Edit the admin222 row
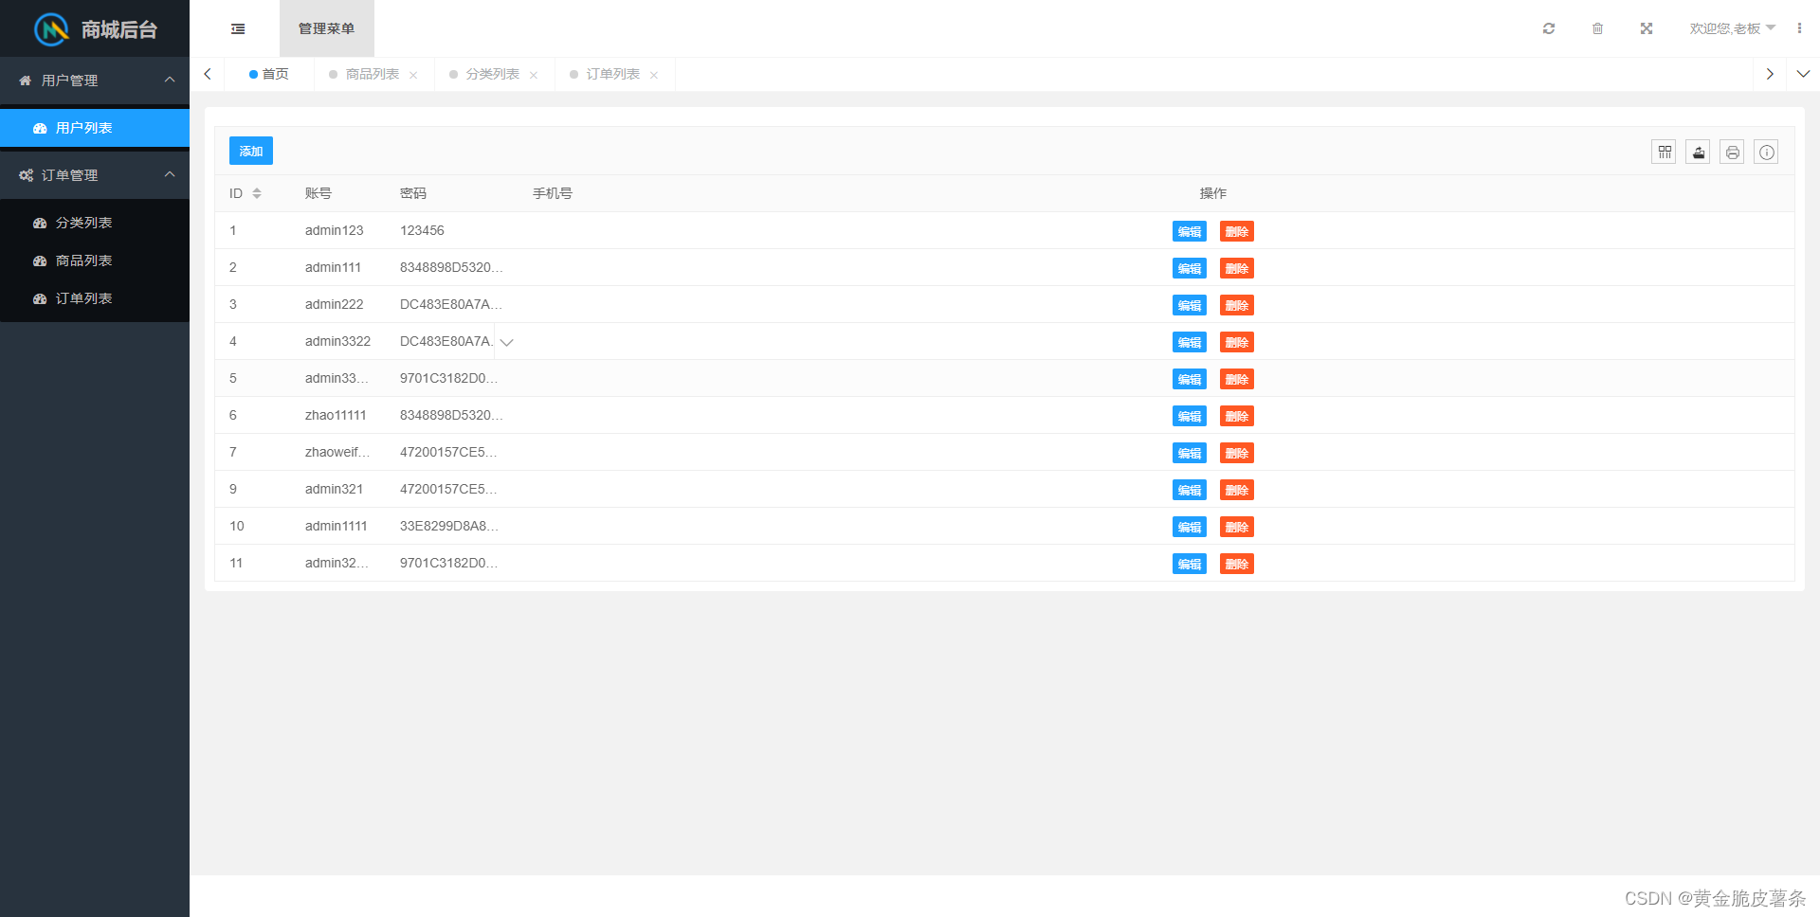1820x917 pixels. [1190, 305]
